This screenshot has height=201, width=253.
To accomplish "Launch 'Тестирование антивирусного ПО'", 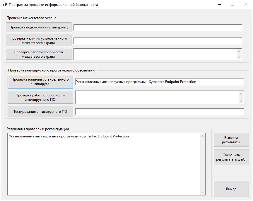I will click(40, 112).
